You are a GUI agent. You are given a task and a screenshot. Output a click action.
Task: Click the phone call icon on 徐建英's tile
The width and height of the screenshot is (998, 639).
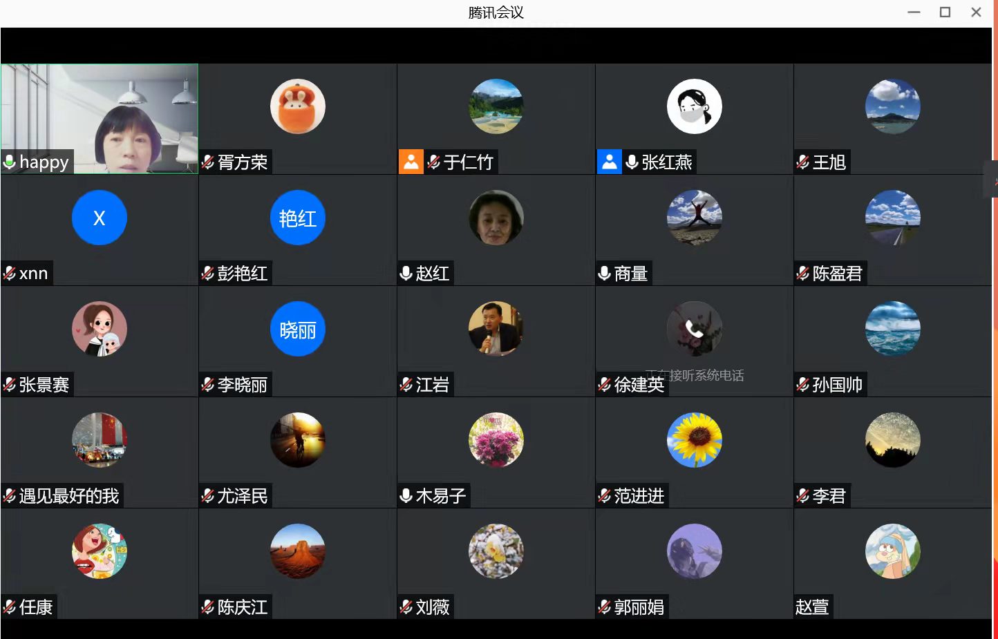tap(694, 330)
